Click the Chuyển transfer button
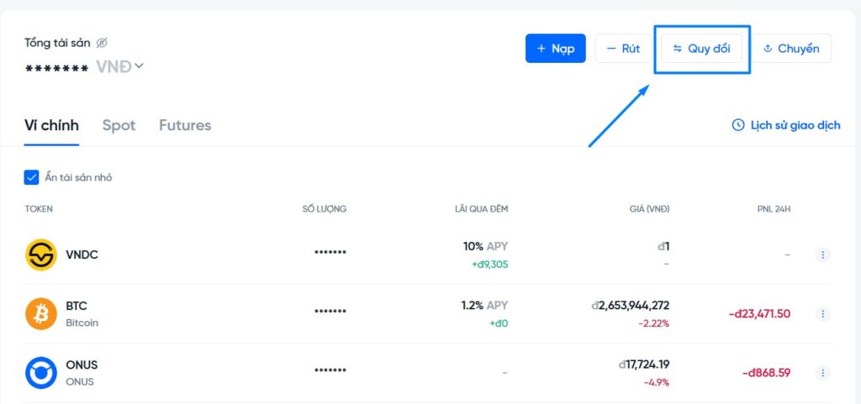 (790, 49)
